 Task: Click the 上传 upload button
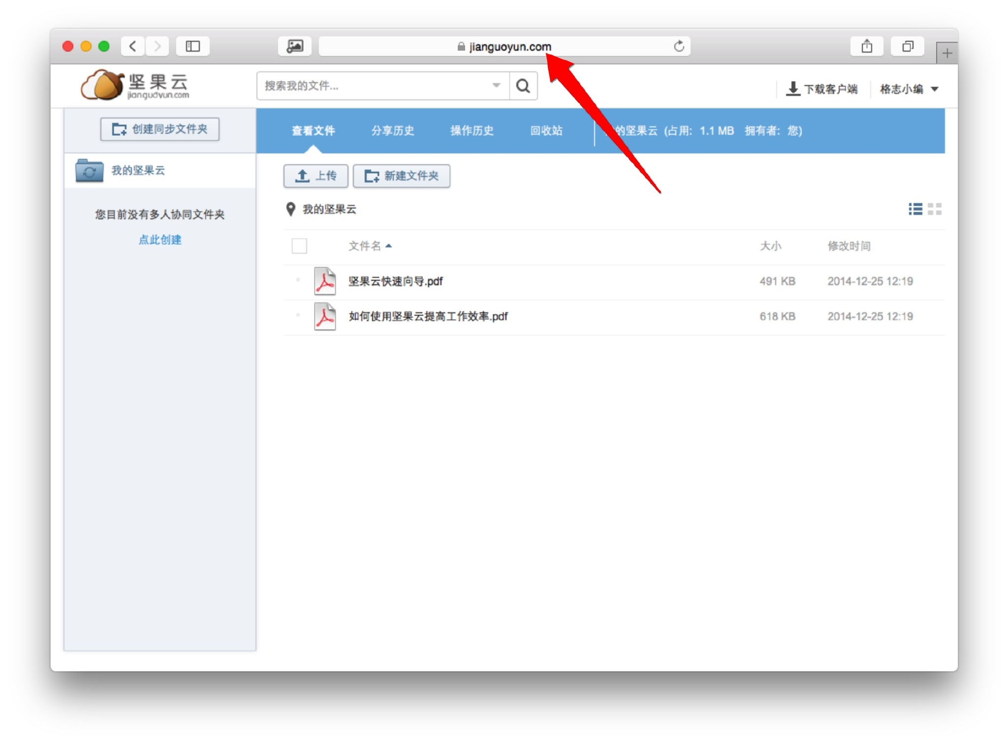(315, 176)
